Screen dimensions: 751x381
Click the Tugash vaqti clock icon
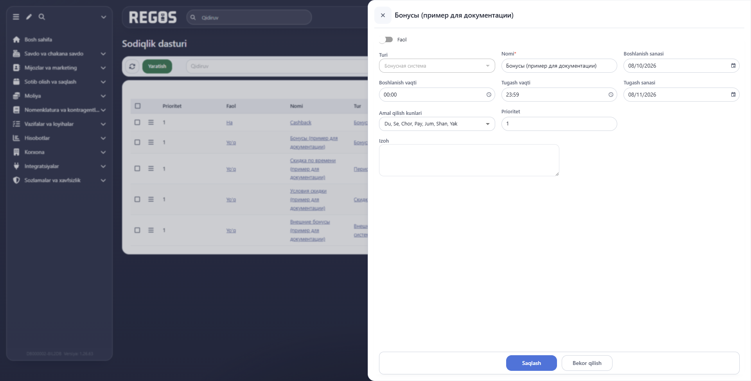click(611, 95)
